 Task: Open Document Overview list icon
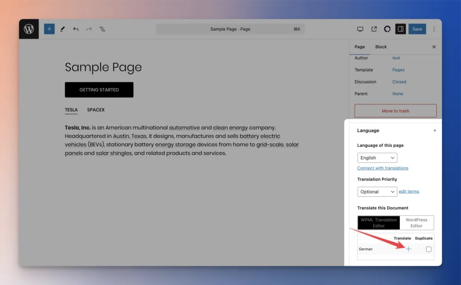[102, 29]
